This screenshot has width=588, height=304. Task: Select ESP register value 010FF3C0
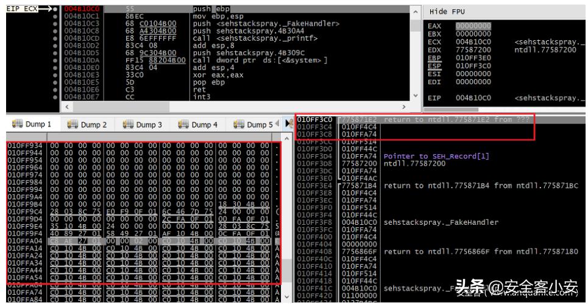473,66
